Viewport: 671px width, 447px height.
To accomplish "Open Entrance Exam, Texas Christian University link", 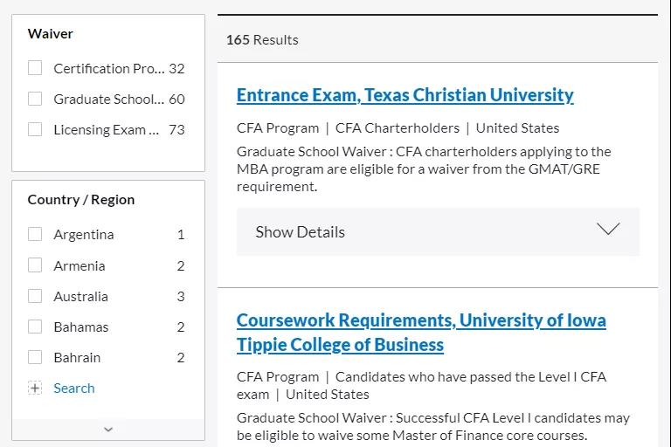I will click(x=405, y=95).
